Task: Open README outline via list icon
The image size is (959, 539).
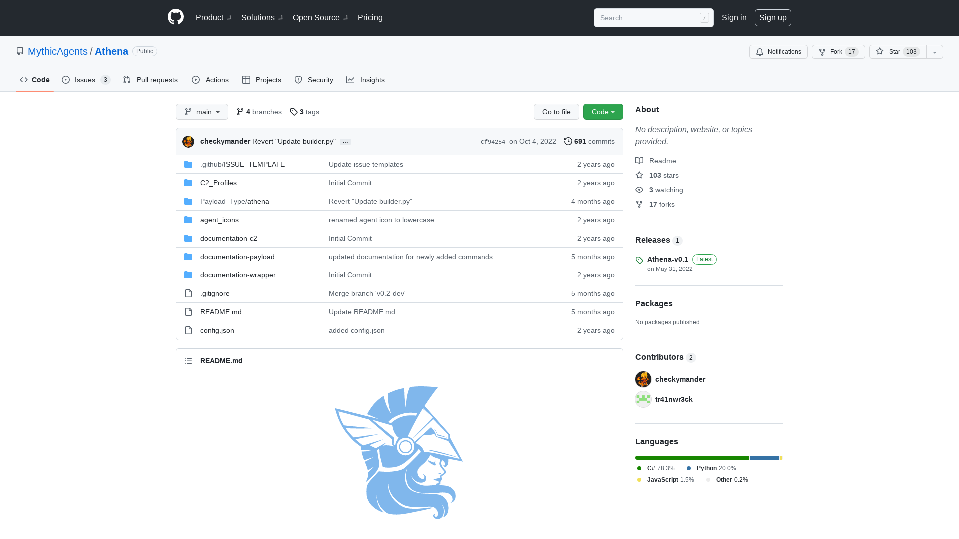Action: (188, 361)
